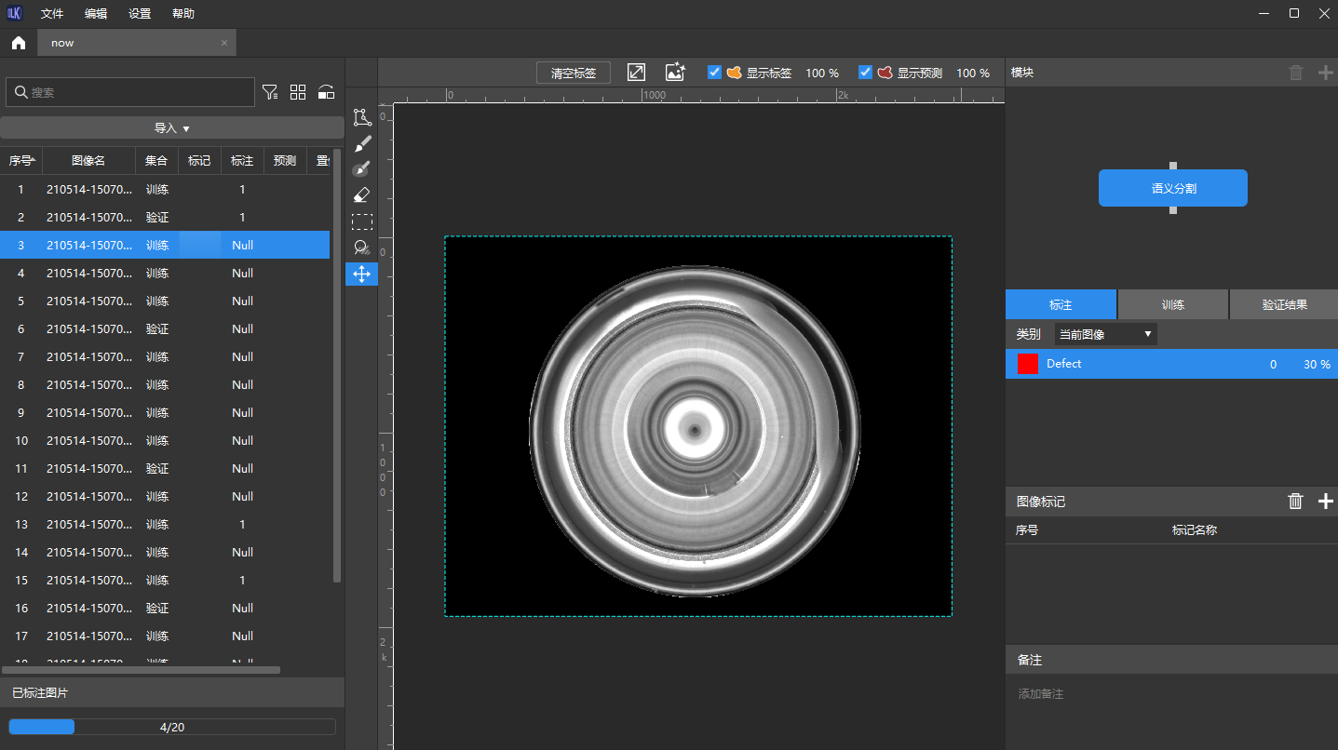Open the 设置 menu
Screen dimensions: 1338x750
coord(140,14)
